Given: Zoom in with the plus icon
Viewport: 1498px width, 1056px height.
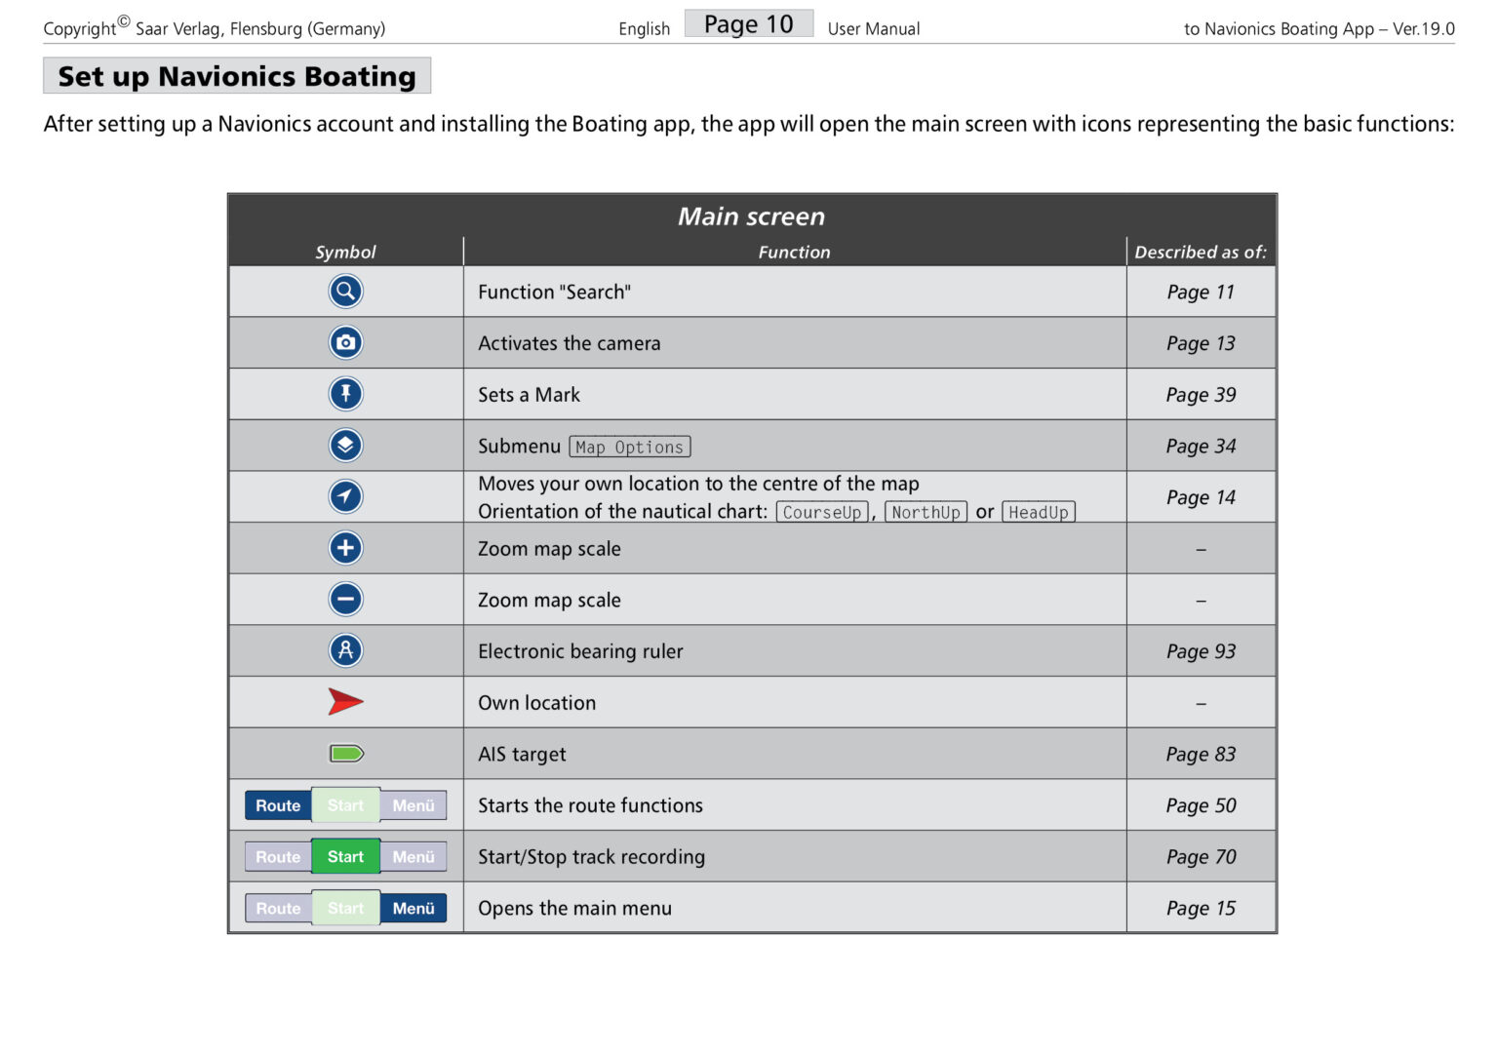Looking at the screenshot, I should click(345, 548).
